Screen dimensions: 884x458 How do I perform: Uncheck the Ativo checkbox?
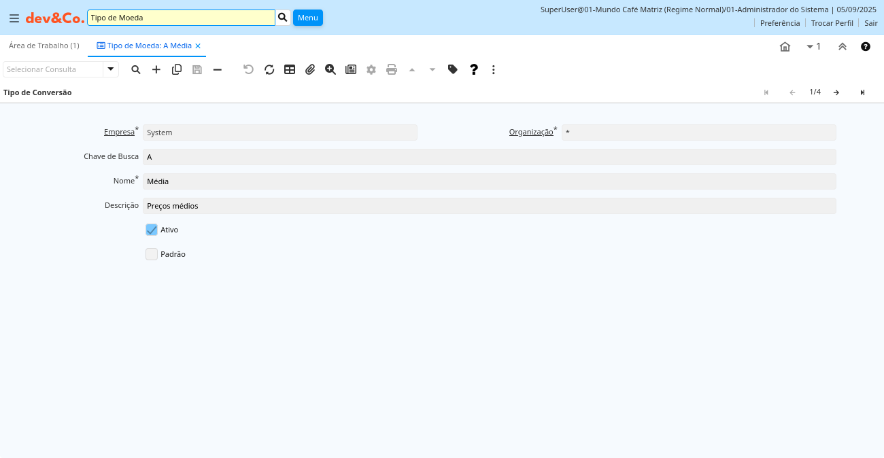pos(152,230)
